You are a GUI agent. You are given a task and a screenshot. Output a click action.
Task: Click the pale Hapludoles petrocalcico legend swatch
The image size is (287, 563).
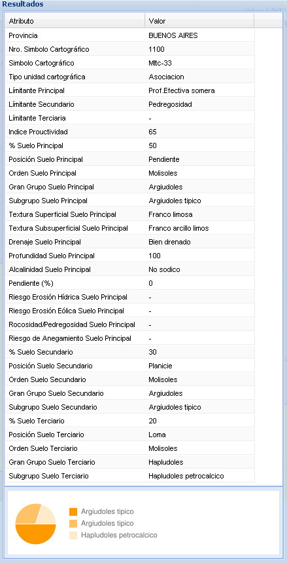(x=73, y=535)
